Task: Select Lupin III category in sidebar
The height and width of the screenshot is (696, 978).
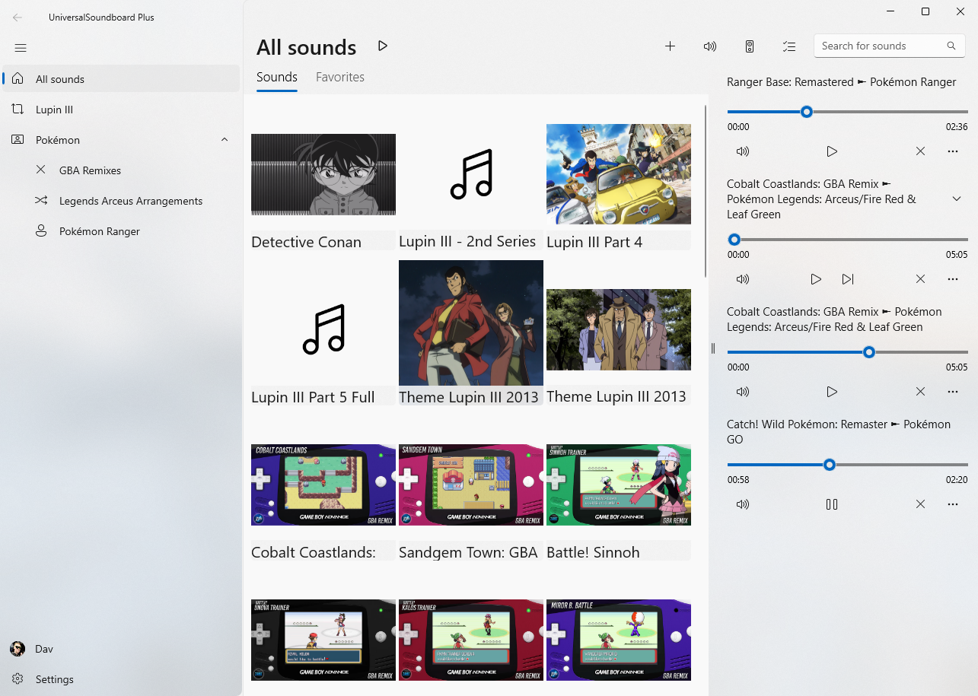Action: click(x=54, y=110)
